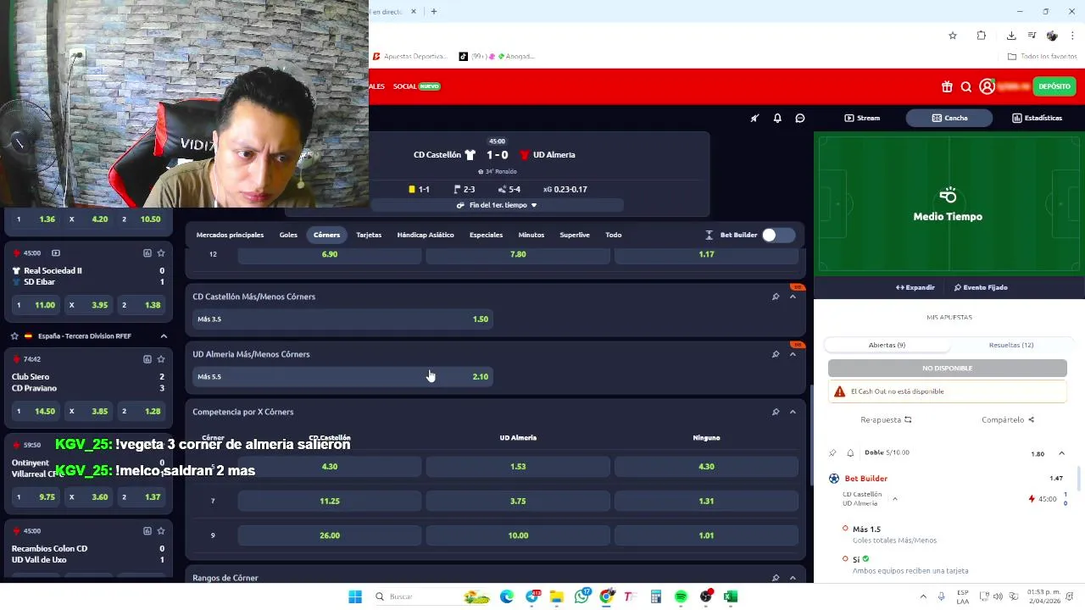Click the Compártelo share link
The width and height of the screenshot is (1085, 610).
pos(1008,419)
